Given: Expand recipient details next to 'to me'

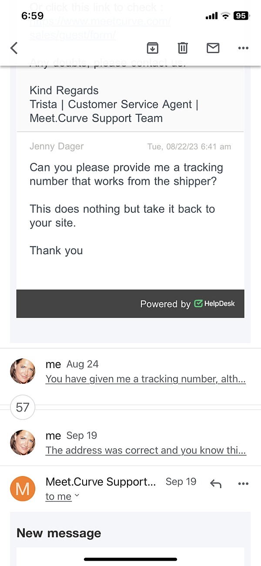Looking at the screenshot, I should pyautogui.click(x=77, y=495).
